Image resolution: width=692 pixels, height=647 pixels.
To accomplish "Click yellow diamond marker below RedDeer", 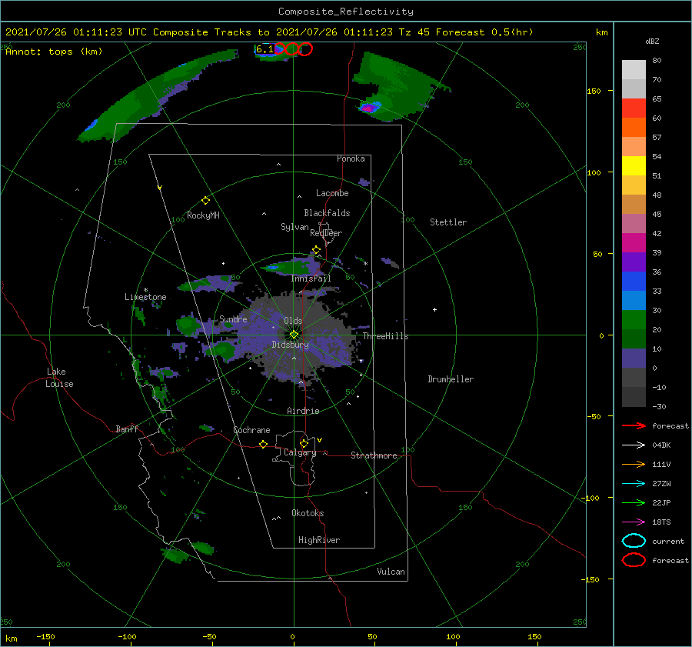I will [x=316, y=250].
